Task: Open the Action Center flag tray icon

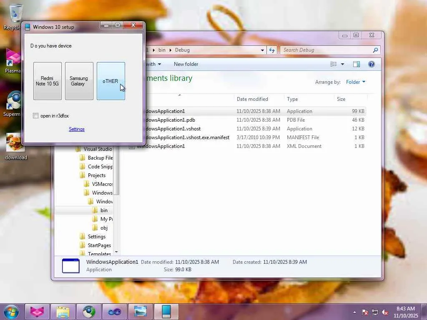Action: point(365,312)
